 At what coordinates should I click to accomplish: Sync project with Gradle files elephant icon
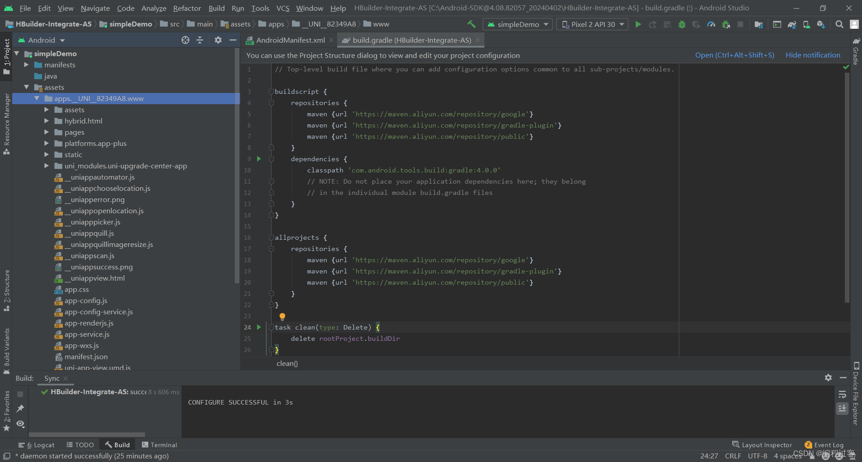792,24
